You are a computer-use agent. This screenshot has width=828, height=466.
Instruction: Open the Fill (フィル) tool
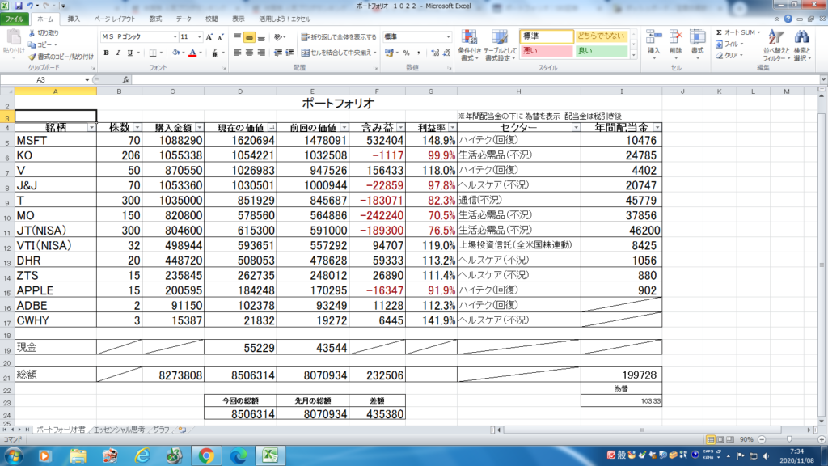tap(729, 44)
